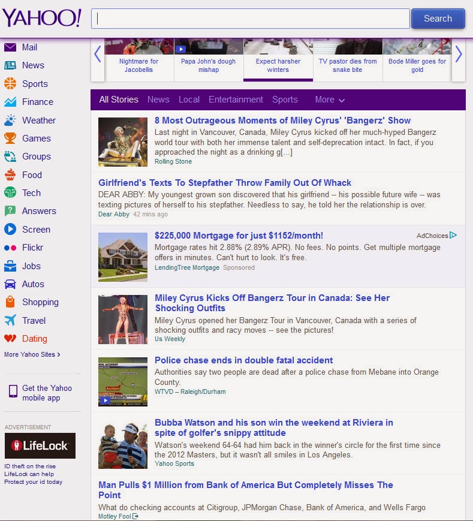The width and height of the screenshot is (473, 521).
Task: Go to previous carousel stories with left arrow
Action: (x=97, y=54)
